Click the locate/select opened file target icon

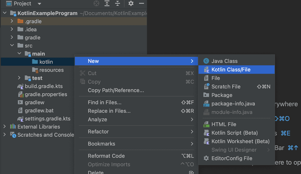[x=97, y=3]
